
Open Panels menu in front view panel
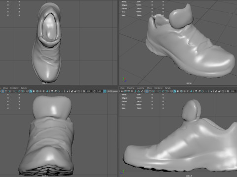24,88
